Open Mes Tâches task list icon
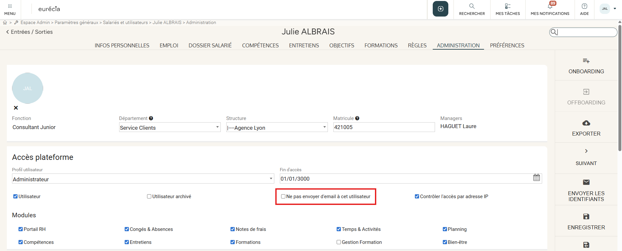The image size is (622, 251). [x=507, y=6]
